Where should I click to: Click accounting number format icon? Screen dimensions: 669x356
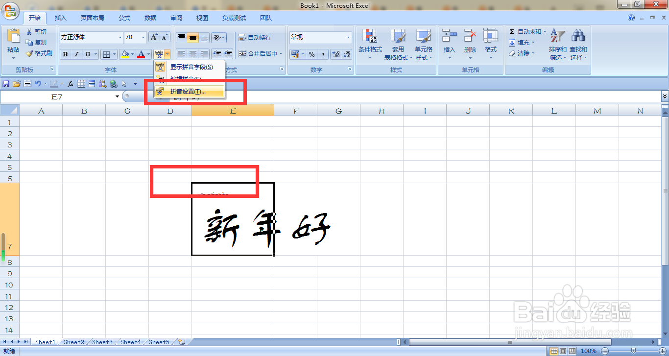(295, 54)
